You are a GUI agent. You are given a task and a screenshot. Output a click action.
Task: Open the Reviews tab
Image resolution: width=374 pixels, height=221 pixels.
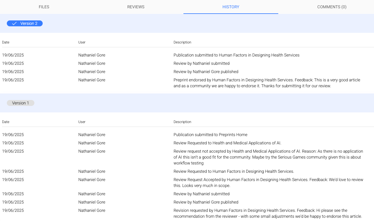tap(136, 7)
